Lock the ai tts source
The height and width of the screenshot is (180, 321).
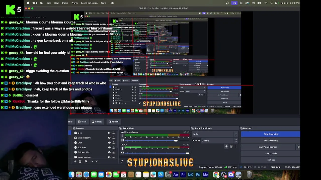(x=113, y=133)
